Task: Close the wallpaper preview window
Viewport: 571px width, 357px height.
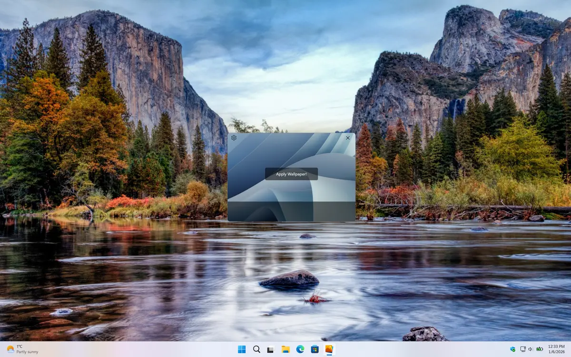Action: click(348, 138)
